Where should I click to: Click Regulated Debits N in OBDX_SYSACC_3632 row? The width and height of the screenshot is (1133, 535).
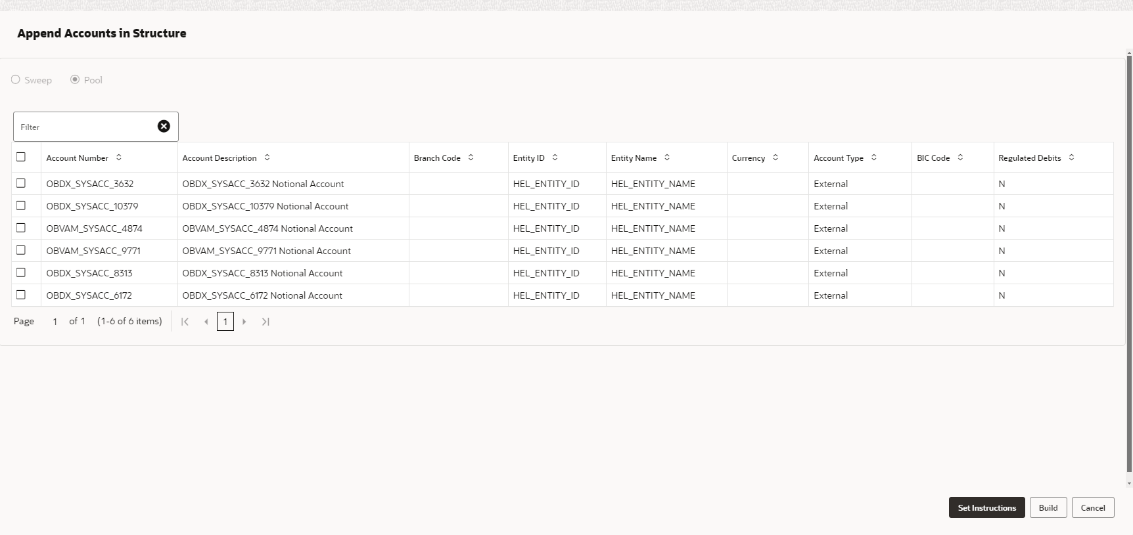point(1002,184)
